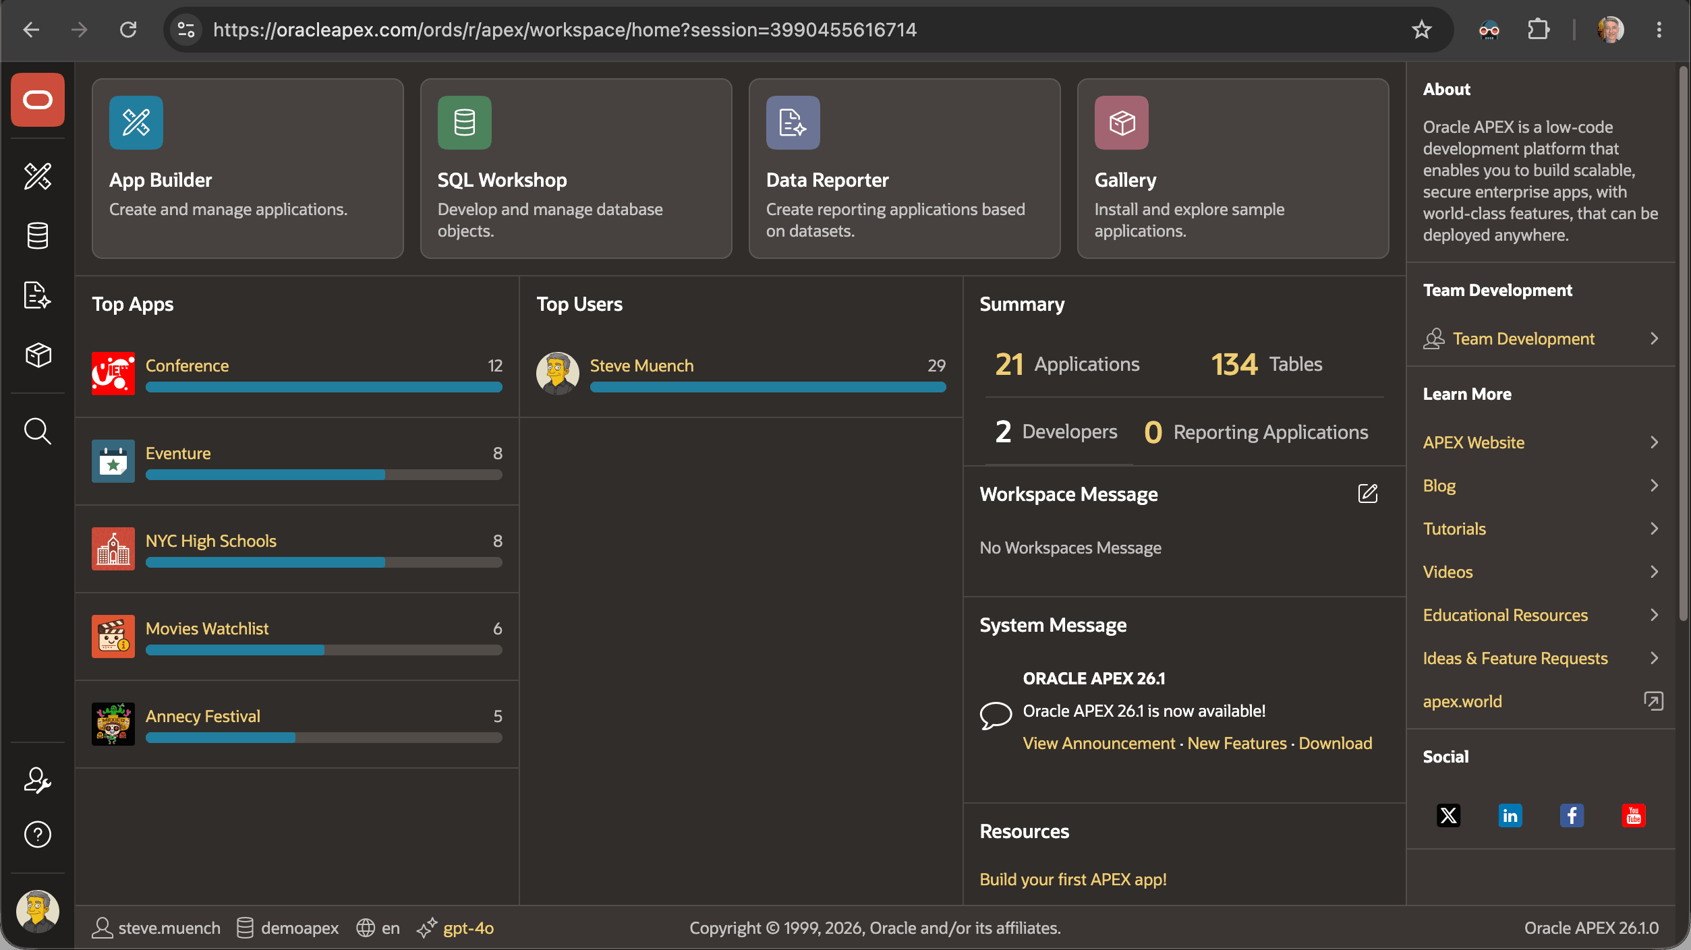This screenshot has width=1691, height=950.
Task: Click the site information icon in address bar
Action: [186, 30]
